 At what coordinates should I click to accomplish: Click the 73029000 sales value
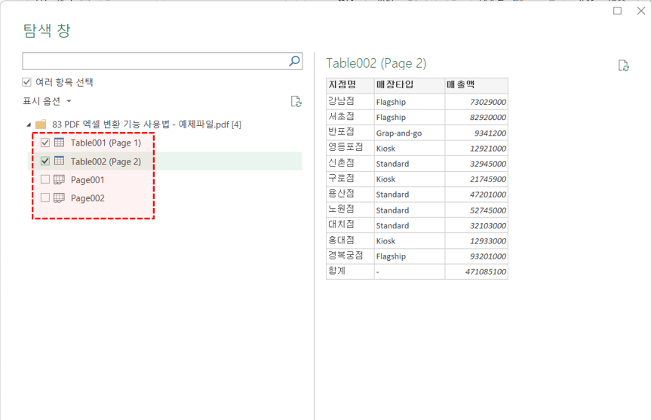coord(476,102)
